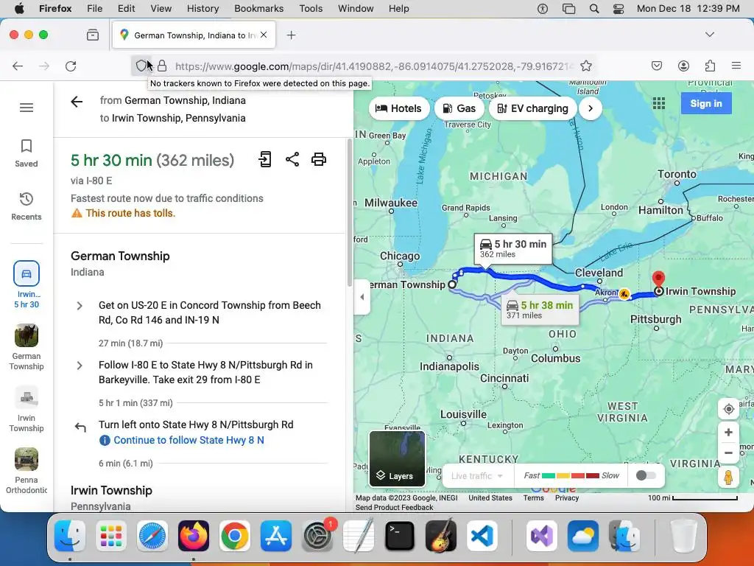Image resolution: width=754 pixels, height=566 pixels.
Task: Open the Edit menu
Action: [x=126, y=9]
